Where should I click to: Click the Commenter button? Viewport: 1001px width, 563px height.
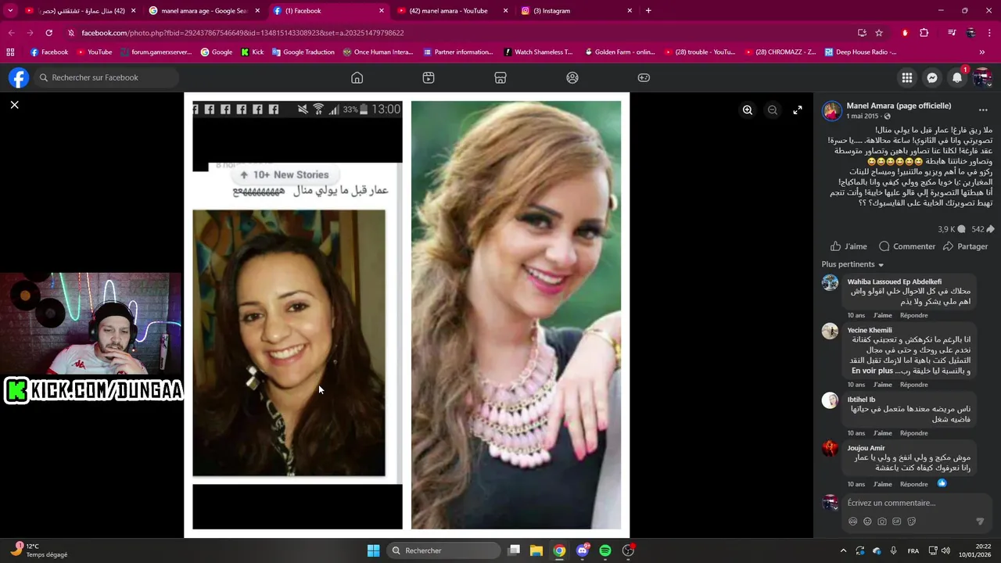tap(907, 246)
